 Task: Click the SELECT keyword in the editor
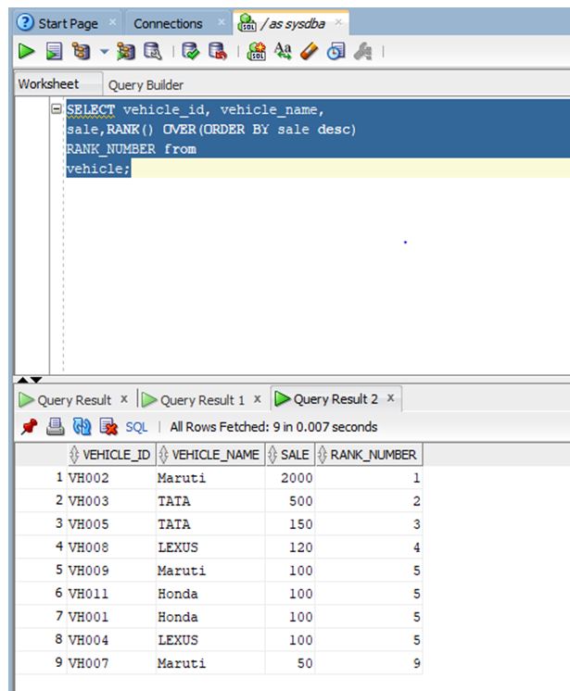(91, 109)
